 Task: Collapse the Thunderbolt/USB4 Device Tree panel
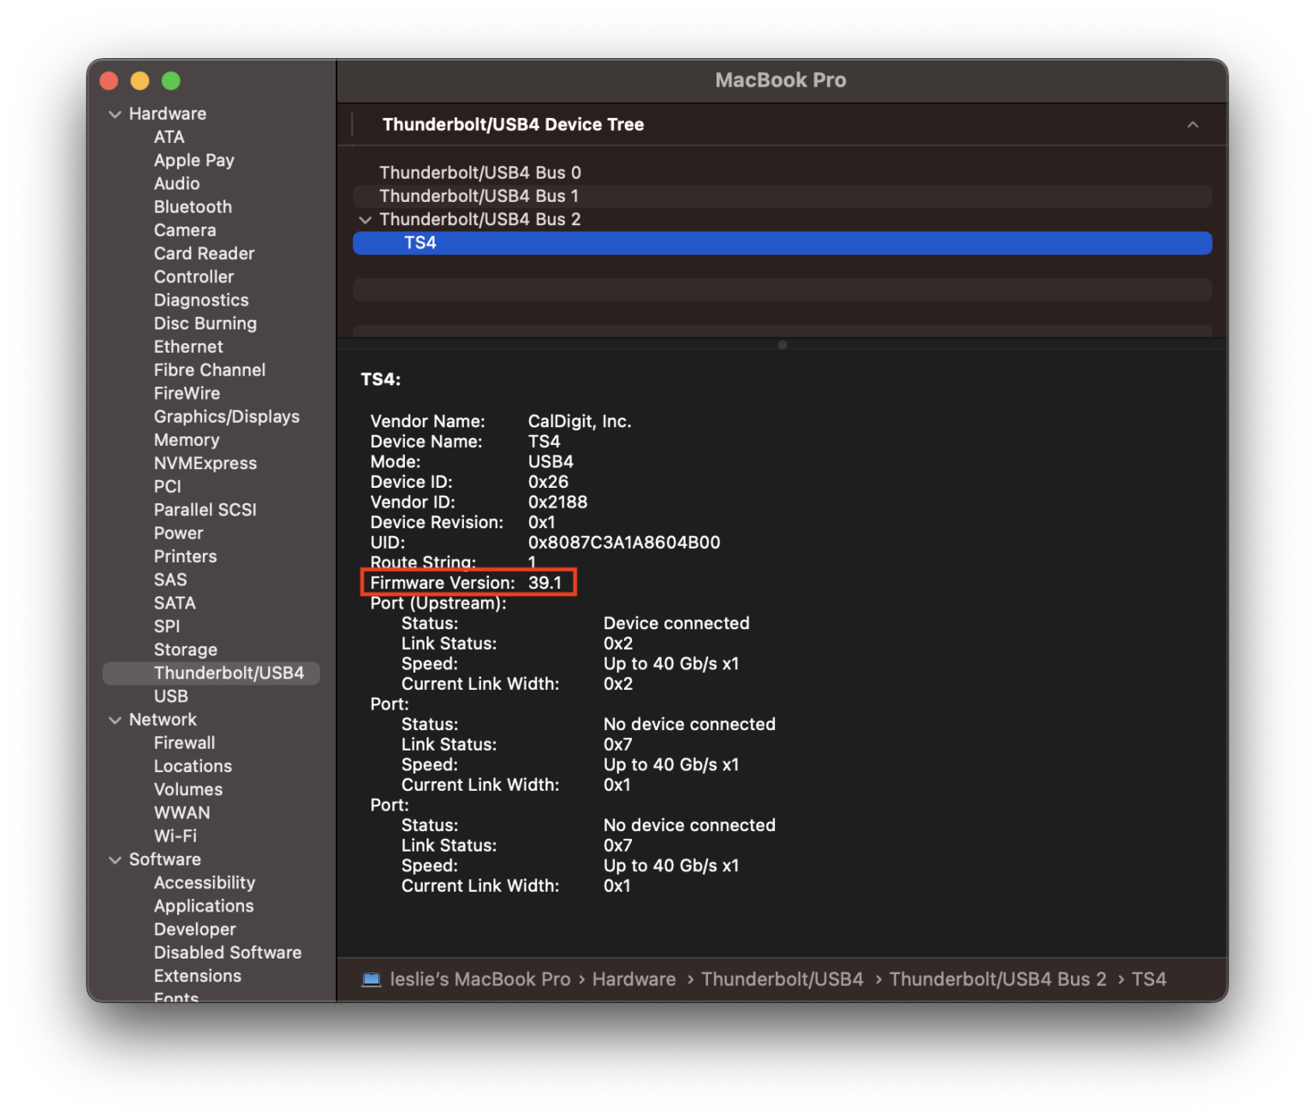1193,124
